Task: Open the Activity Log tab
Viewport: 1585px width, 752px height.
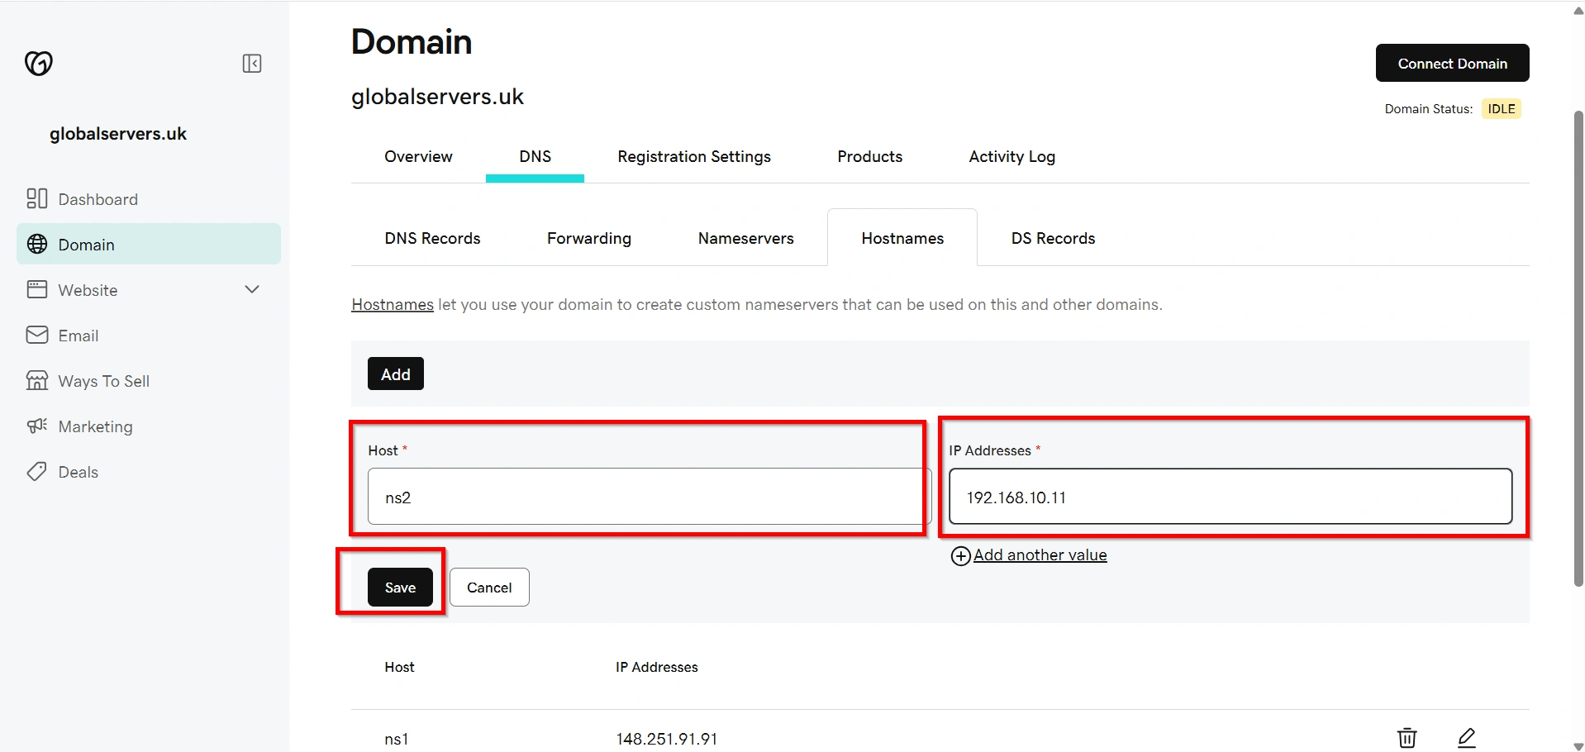Action: 1011,156
